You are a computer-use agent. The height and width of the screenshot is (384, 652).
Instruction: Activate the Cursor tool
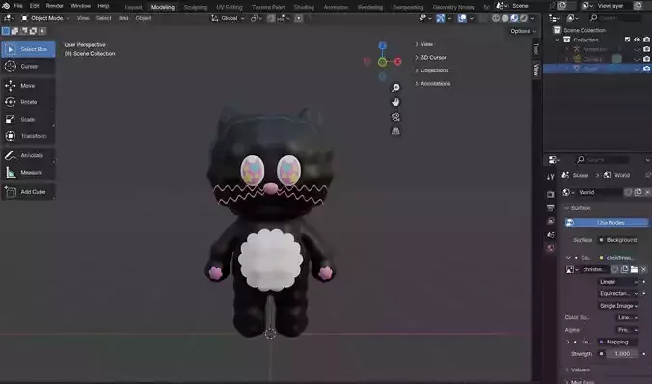point(28,67)
